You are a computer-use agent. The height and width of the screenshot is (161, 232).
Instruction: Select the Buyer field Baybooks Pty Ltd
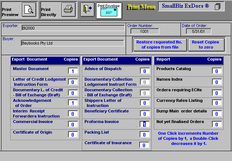tap(72, 43)
